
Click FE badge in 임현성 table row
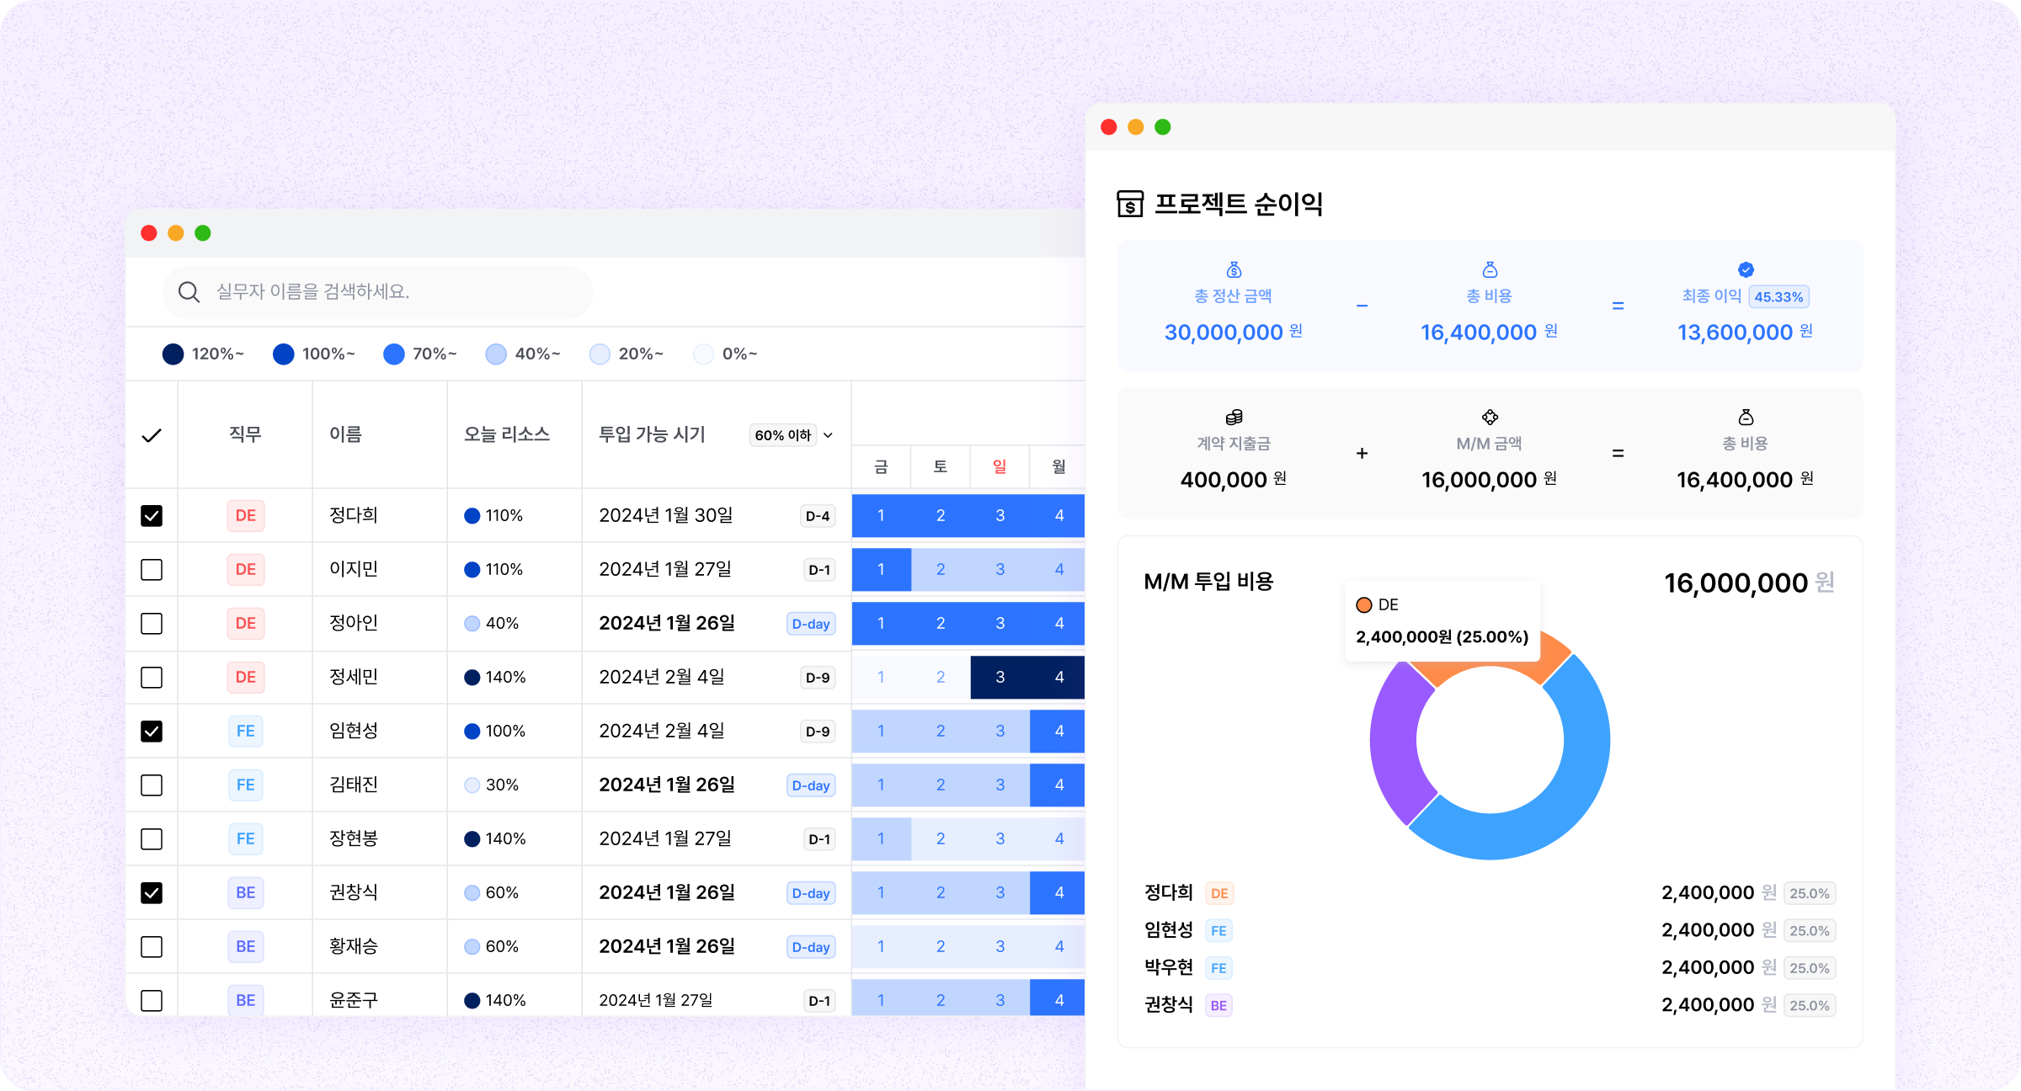click(x=246, y=732)
